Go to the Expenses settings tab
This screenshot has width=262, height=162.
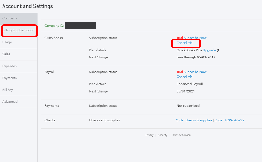[x=9, y=66]
